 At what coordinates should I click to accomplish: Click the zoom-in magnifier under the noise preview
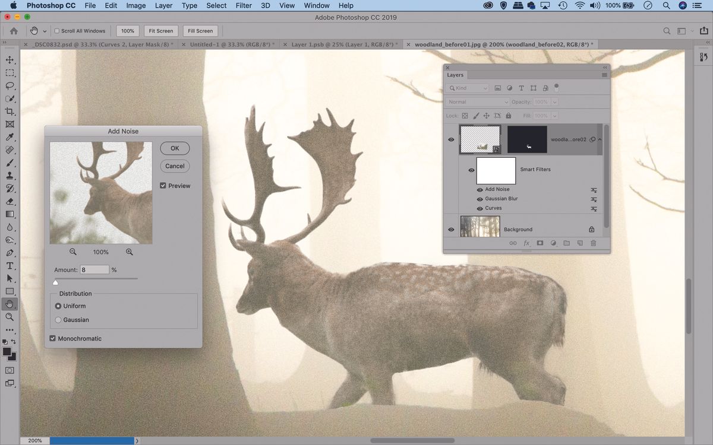[130, 252]
